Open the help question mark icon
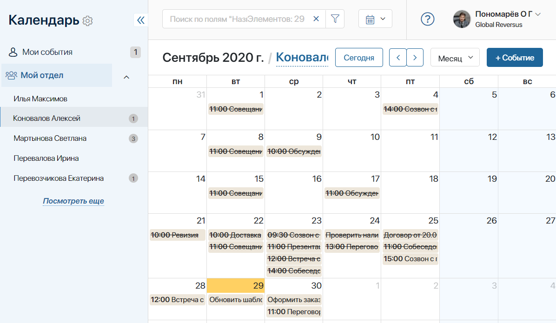556x323 pixels. (x=428, y=19)
